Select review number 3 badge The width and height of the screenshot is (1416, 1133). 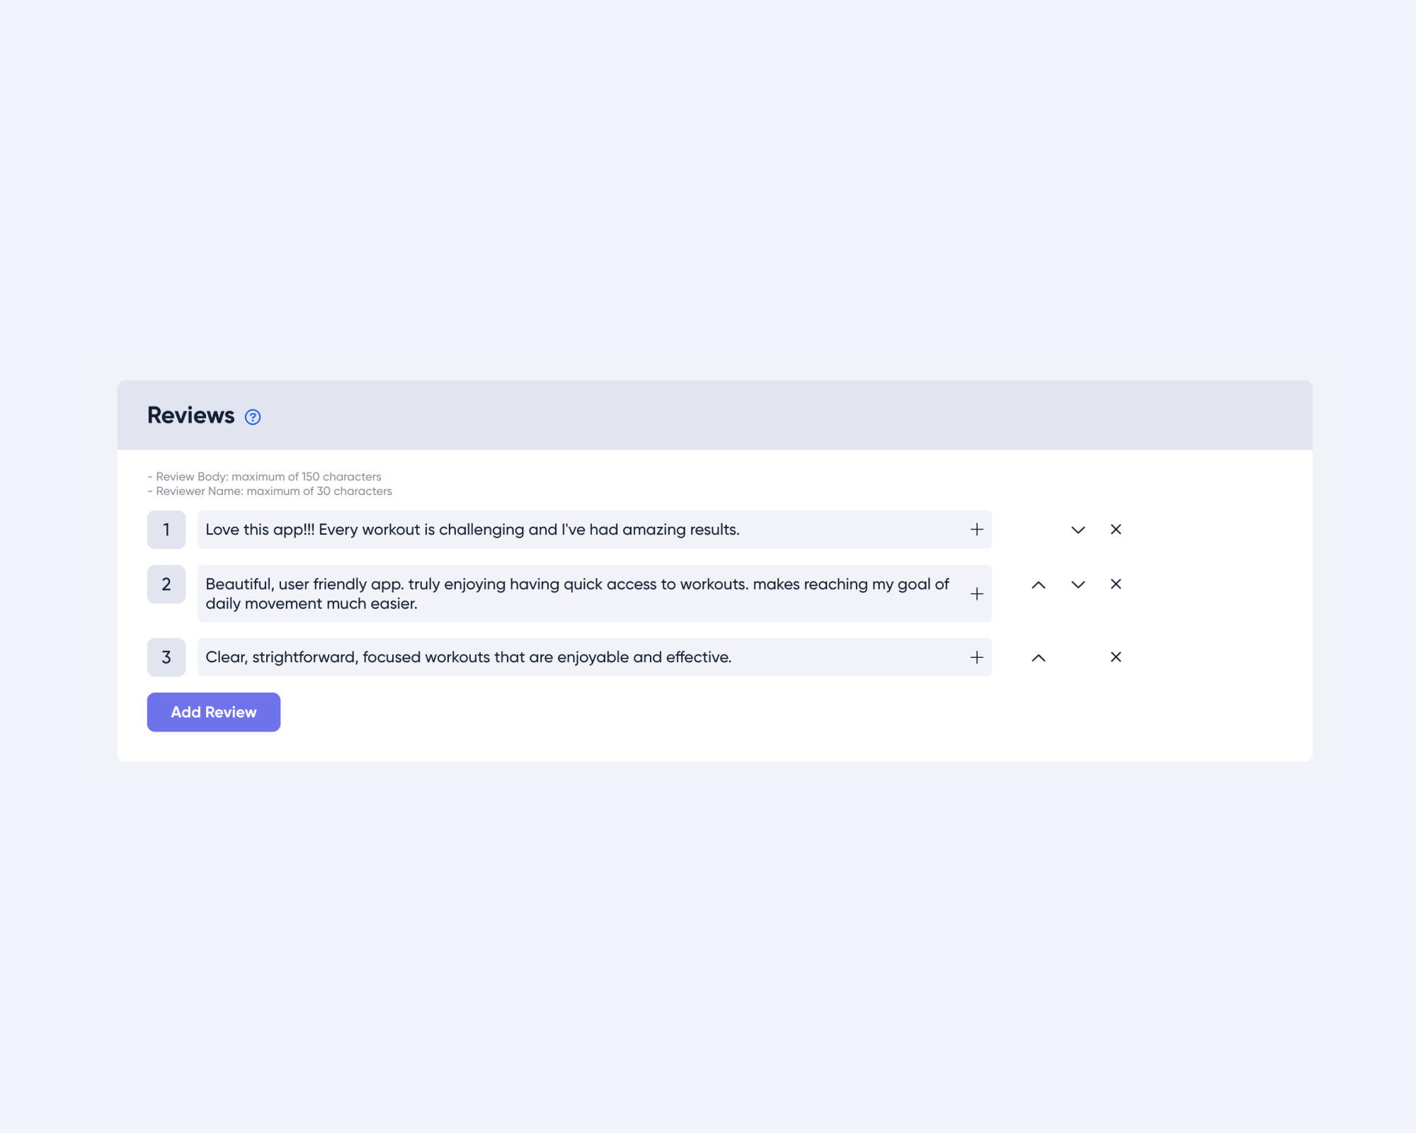tap(166, 657)
